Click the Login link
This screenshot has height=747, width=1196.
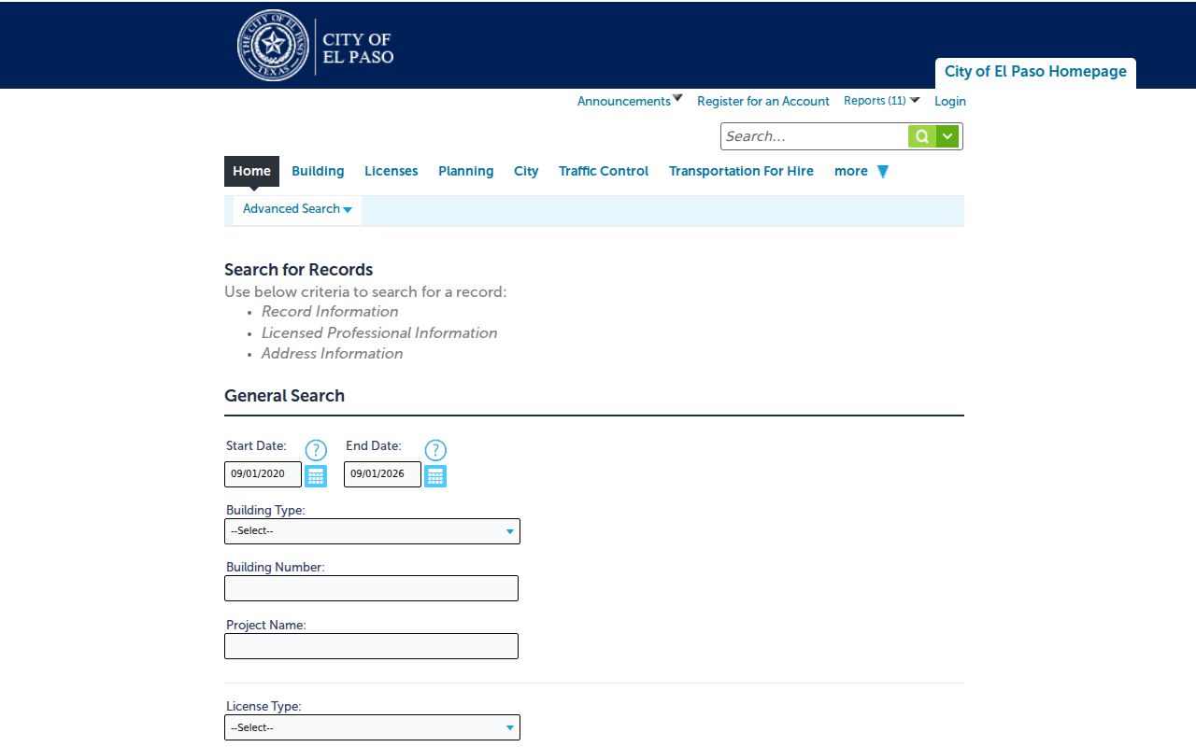950,101
